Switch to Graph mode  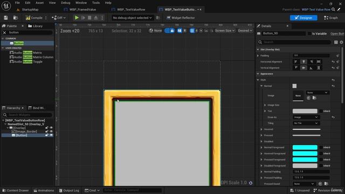(330, 18)
